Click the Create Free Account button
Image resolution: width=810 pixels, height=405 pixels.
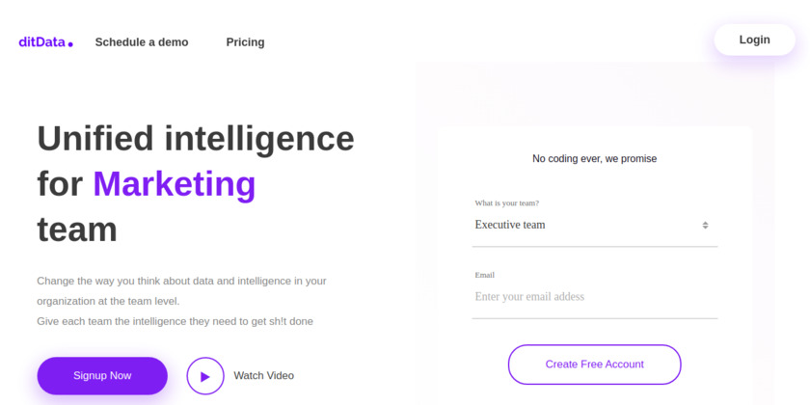pyautogui.click(x=594, y=364)
